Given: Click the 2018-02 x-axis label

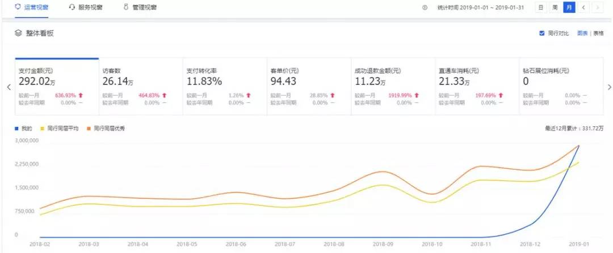Looking at the screenshot, I should 39,244.
